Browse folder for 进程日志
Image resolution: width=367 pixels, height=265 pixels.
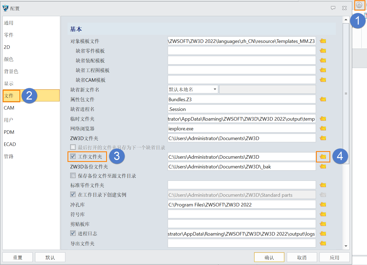click(x=323, y=234)
